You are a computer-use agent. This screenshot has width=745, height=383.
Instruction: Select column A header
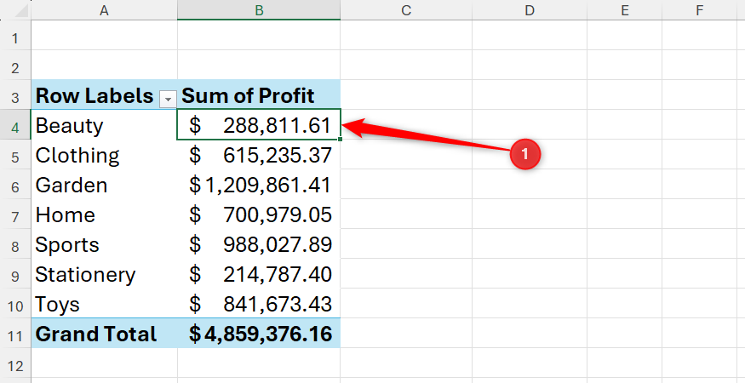click(x=104, y=10)
